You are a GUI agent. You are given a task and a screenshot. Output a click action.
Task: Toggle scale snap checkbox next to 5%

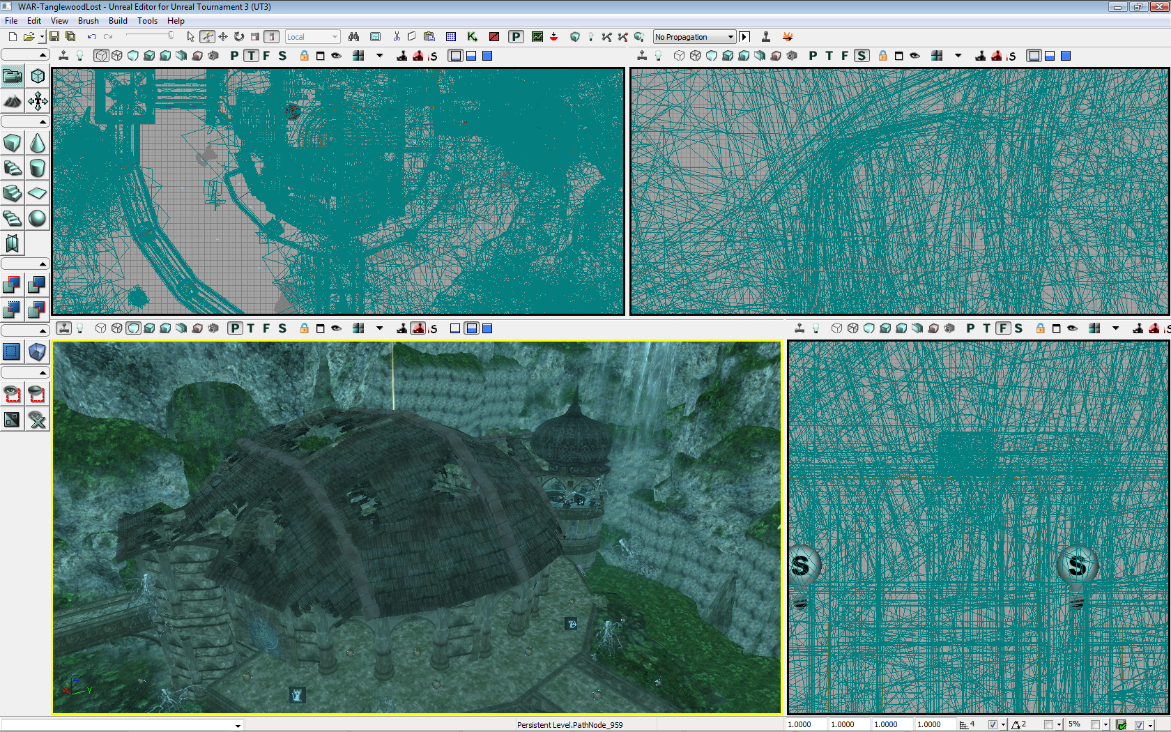(1095, 725)
